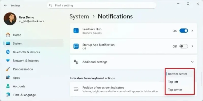Screen dimensions: 203x101
Task: Click the vertical scrollbar thumb
Action: pos(202,78)
